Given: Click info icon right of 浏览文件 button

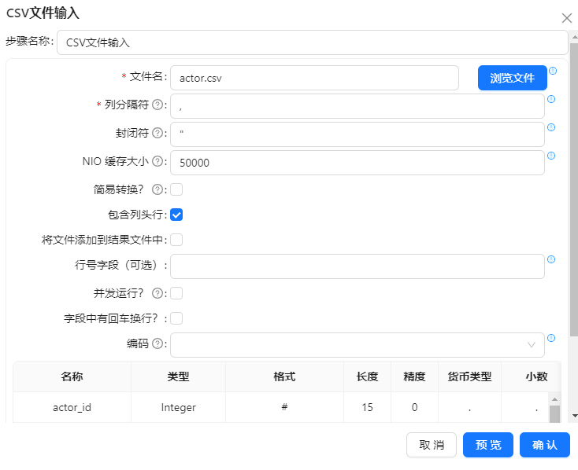Looking at the screenshot, I should pyautogui.click(x=552, y=71).
